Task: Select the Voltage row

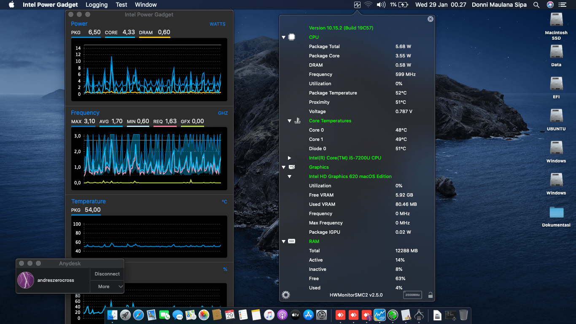Action: 358,111
